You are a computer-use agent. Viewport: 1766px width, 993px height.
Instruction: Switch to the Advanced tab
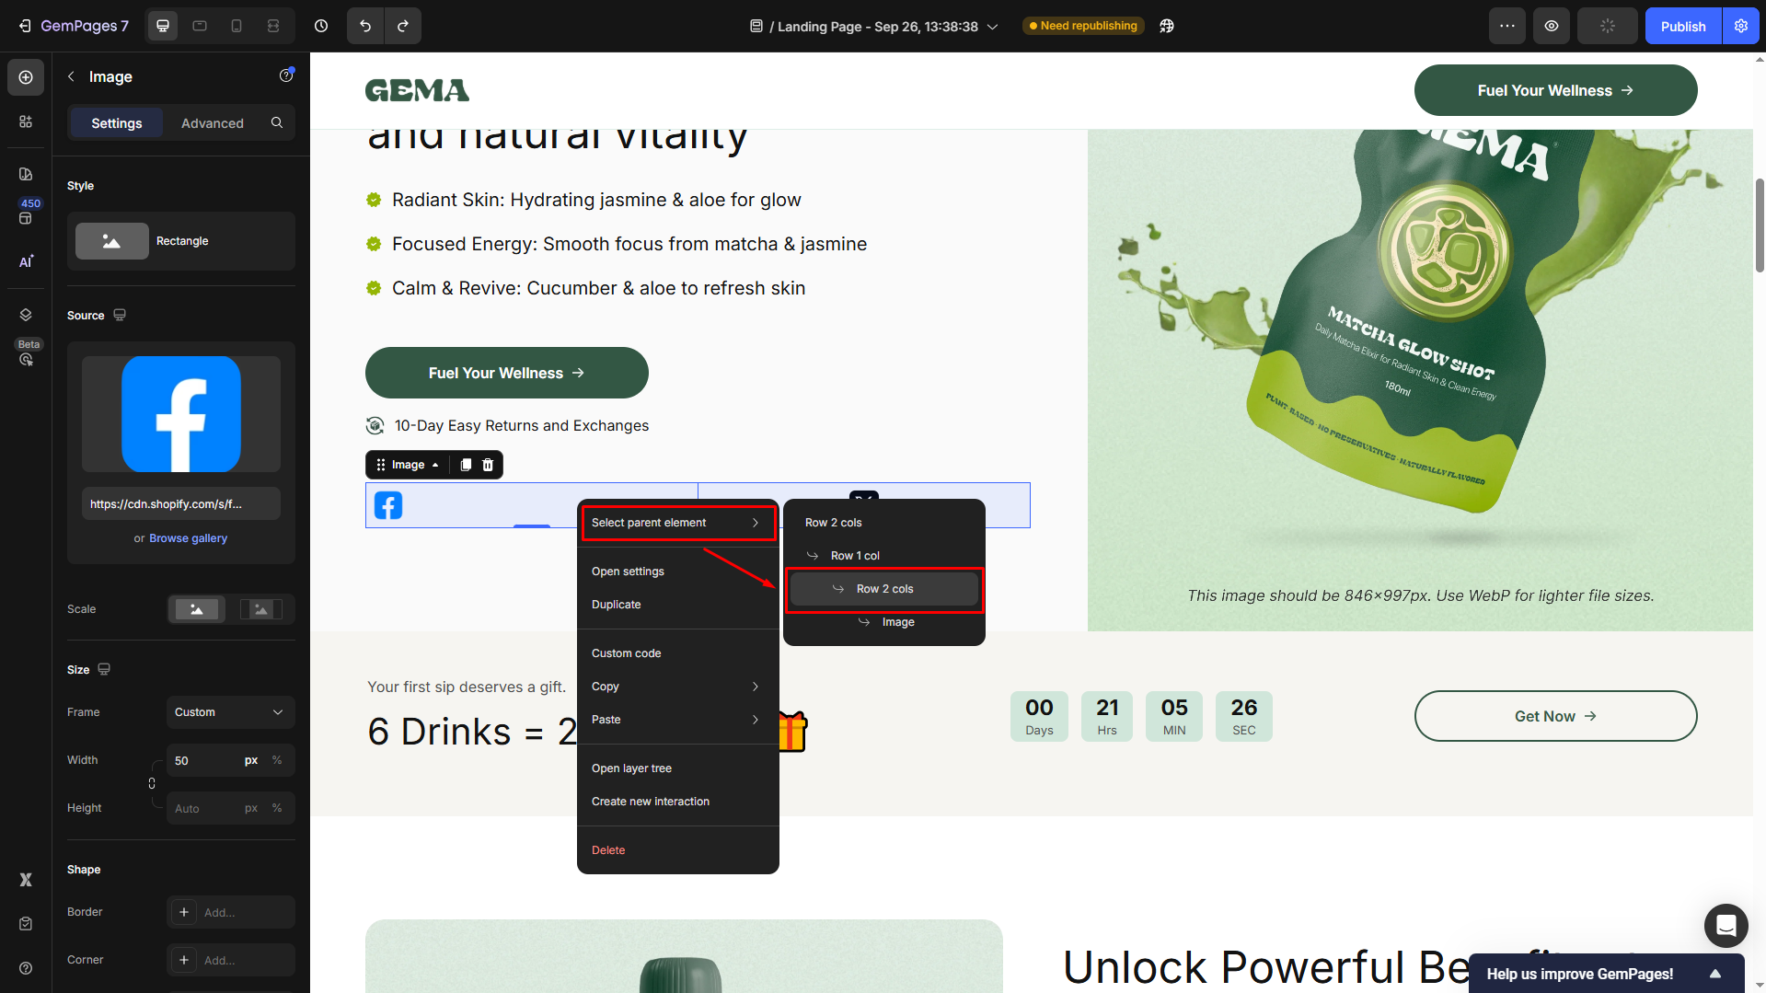(212, 123)
